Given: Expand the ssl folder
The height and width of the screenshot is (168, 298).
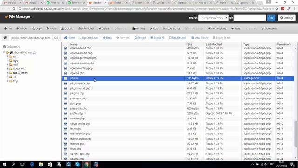Looking at the screenshot, I should click(7, 77).
